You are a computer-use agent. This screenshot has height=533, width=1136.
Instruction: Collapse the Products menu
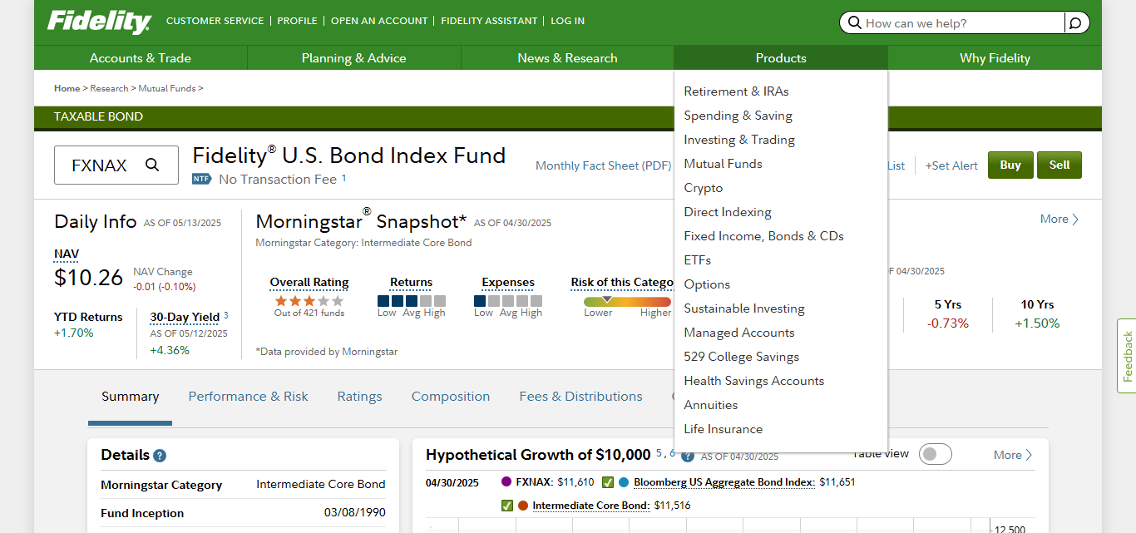[x=781, y=58]
